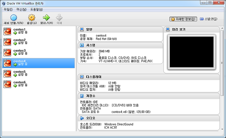The height and width of the screenshot is (138, 226).
Task: Select the centos5 virtual machine
Action: 39,74
